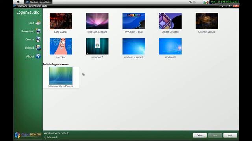Select the Orange Nebula thumbnail
Image resolution: width=252 pixels, height=141 pixels.
tap(207, 21)
